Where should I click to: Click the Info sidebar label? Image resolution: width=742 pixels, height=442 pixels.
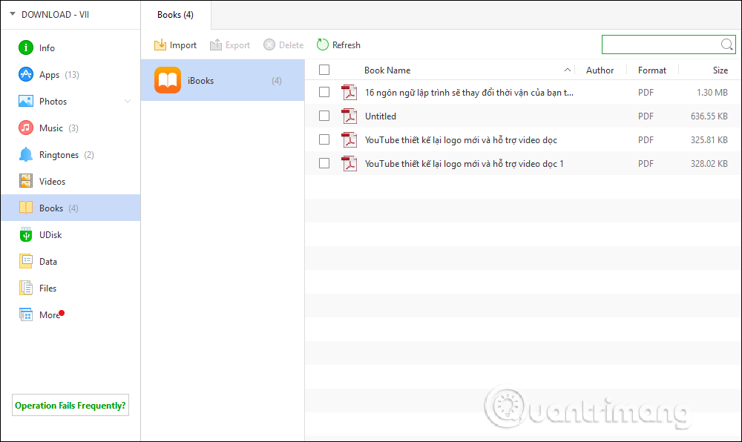tap(47, 48)
